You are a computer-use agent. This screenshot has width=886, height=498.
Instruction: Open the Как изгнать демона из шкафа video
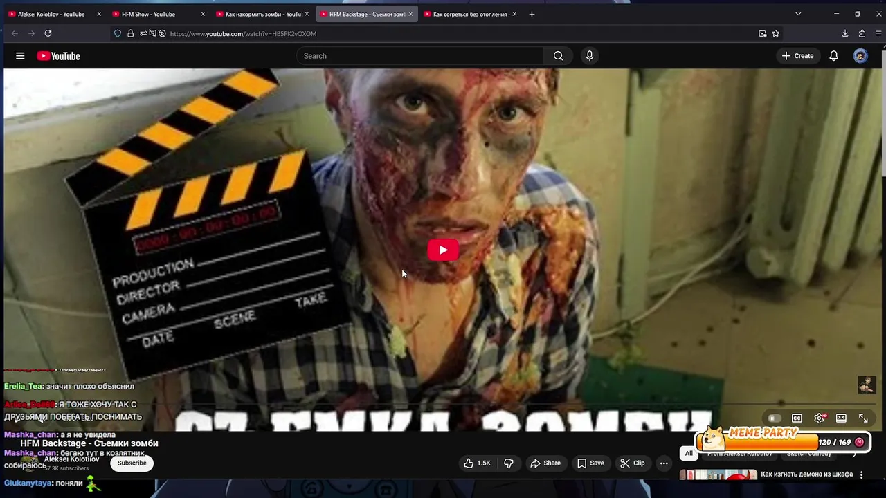click(806, 474)
